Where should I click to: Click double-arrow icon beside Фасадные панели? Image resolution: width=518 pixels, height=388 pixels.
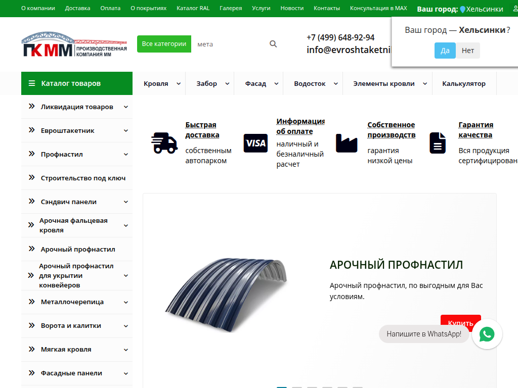click(x=31, y=373)
